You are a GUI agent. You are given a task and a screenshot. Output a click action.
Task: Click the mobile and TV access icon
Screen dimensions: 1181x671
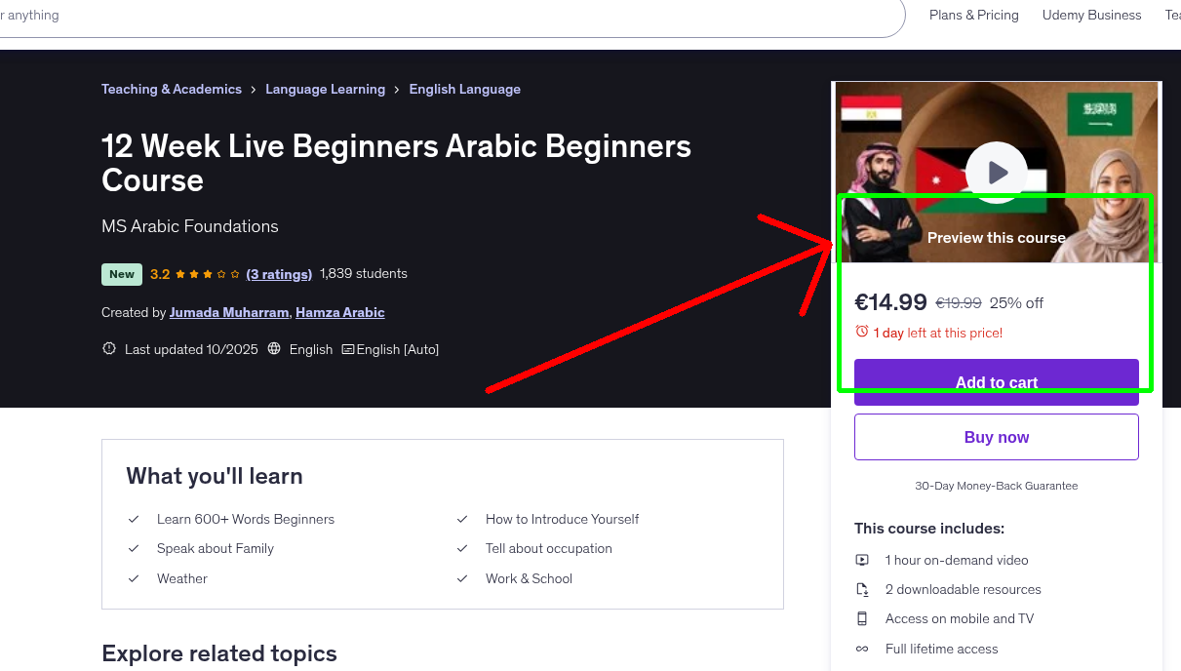862,618
